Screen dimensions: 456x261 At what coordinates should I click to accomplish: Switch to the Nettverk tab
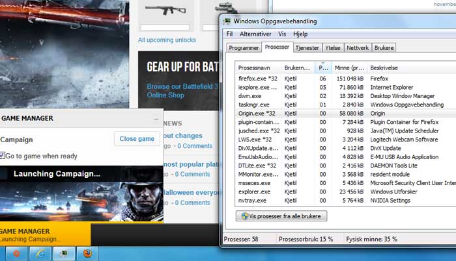click(358, 48)
